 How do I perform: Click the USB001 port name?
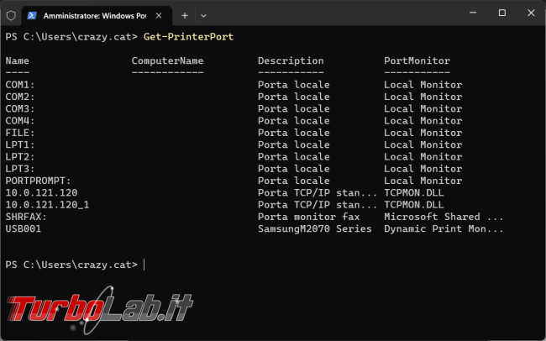click(24, 228)
